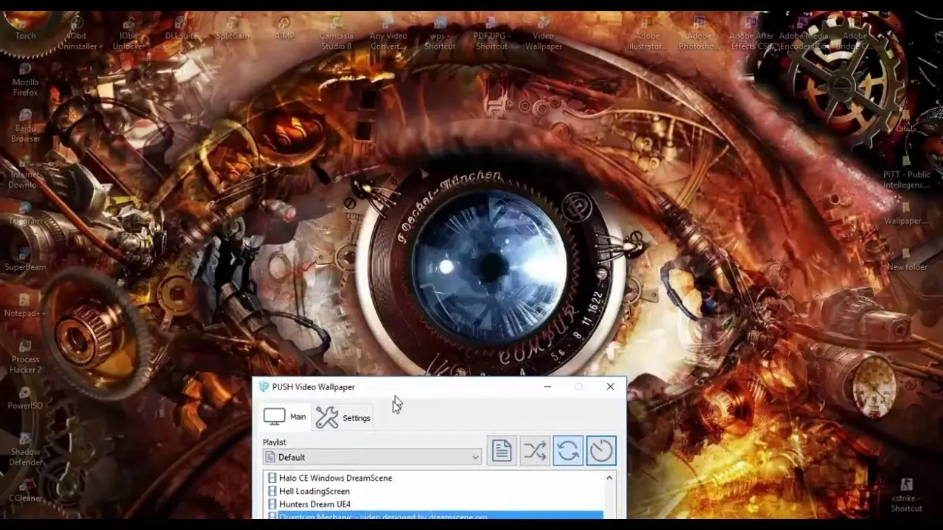The height and width of the screenshot is (530, 943).
Task: Open IObit Unlocker desktop shortcut
Action: point(129,35)
